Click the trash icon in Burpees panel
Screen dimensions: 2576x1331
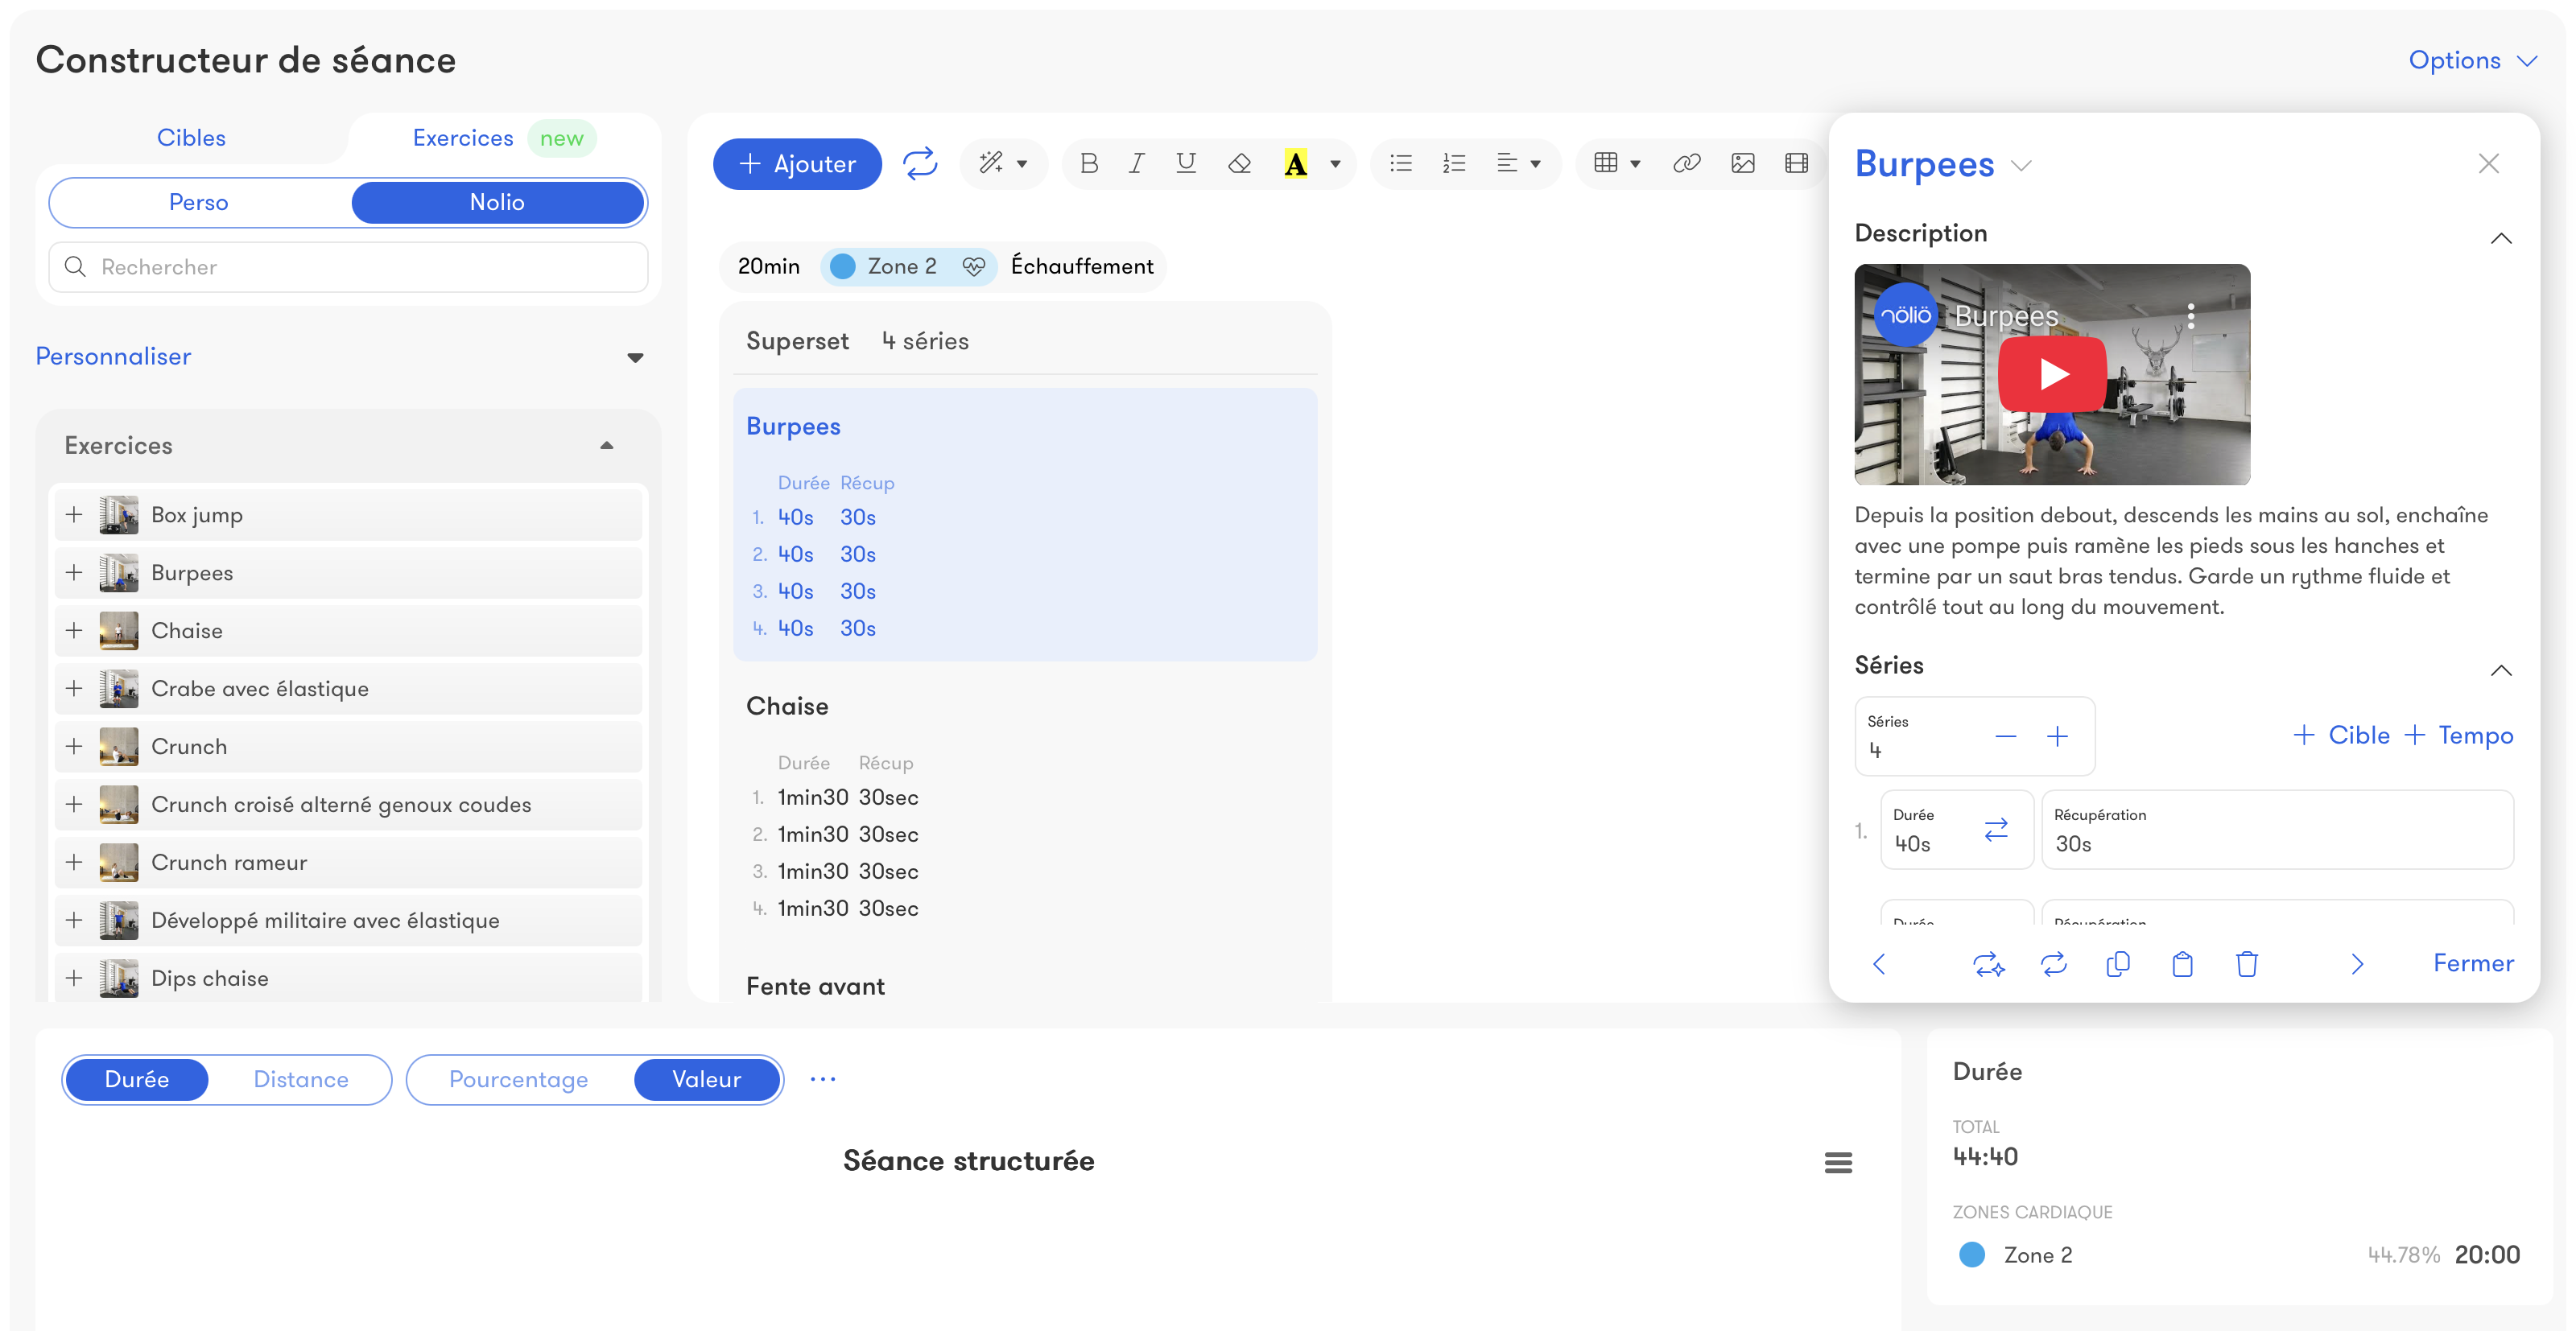point(2246,963)
